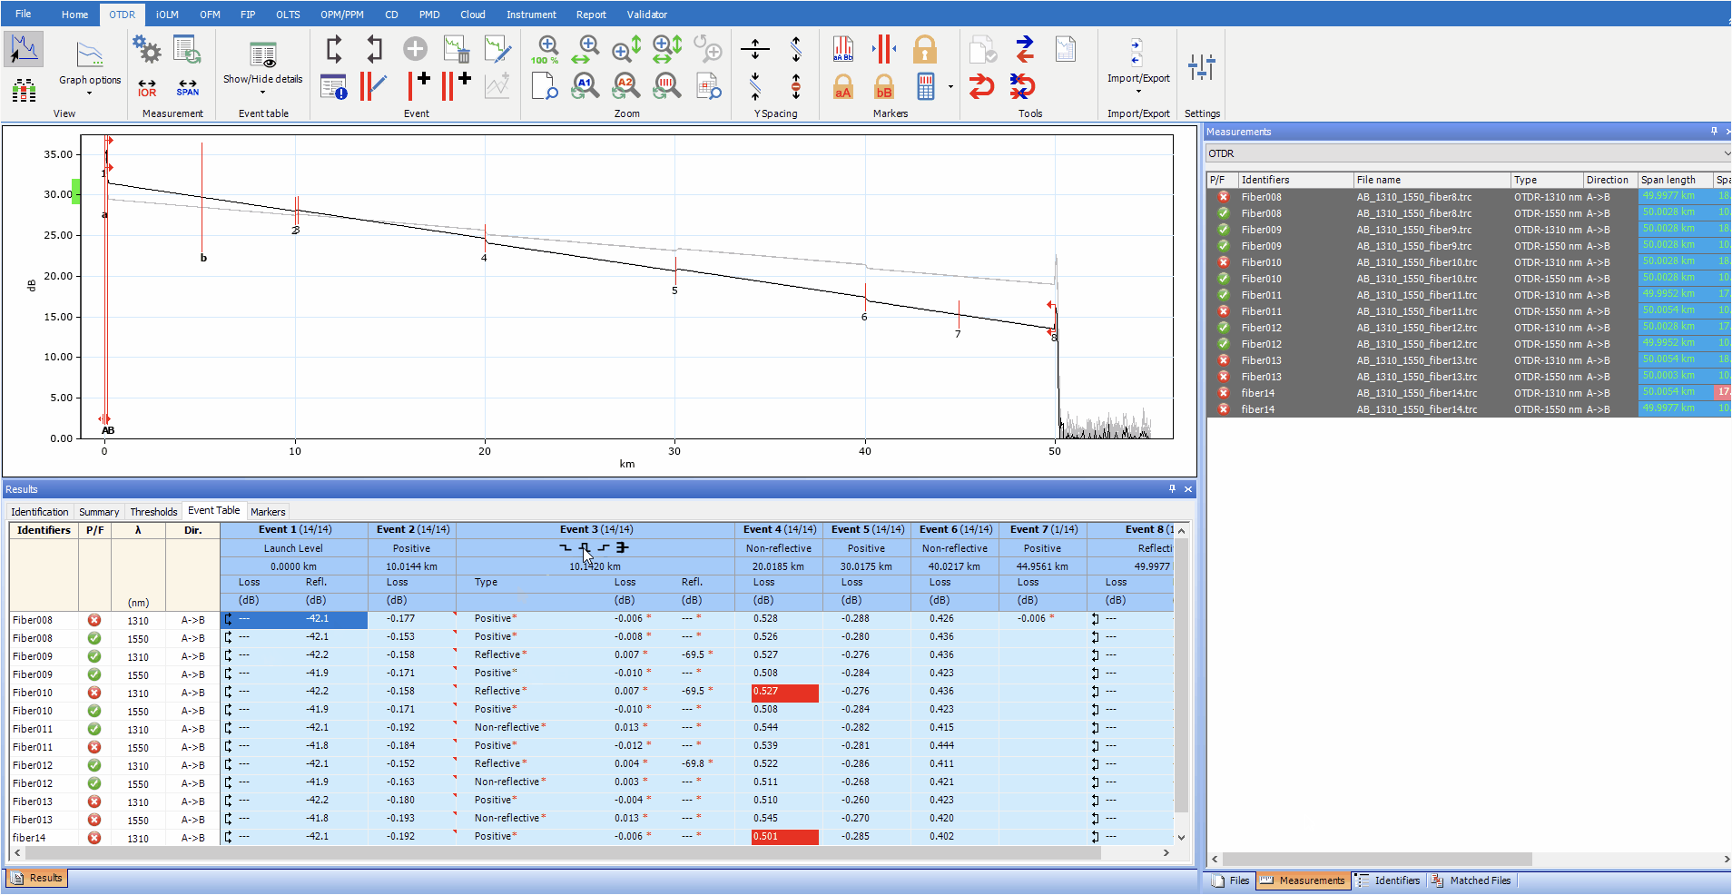Open the Graph options dropdown
The image size is (1732, 895).
coord(90,67)
